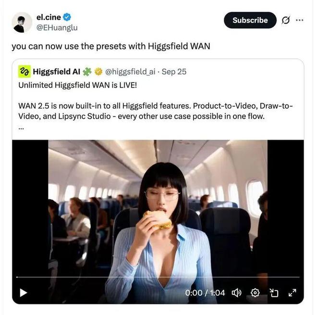The image size is (317, 315).
Task: Click el.cine profile avatar
Action: point(22,22)
